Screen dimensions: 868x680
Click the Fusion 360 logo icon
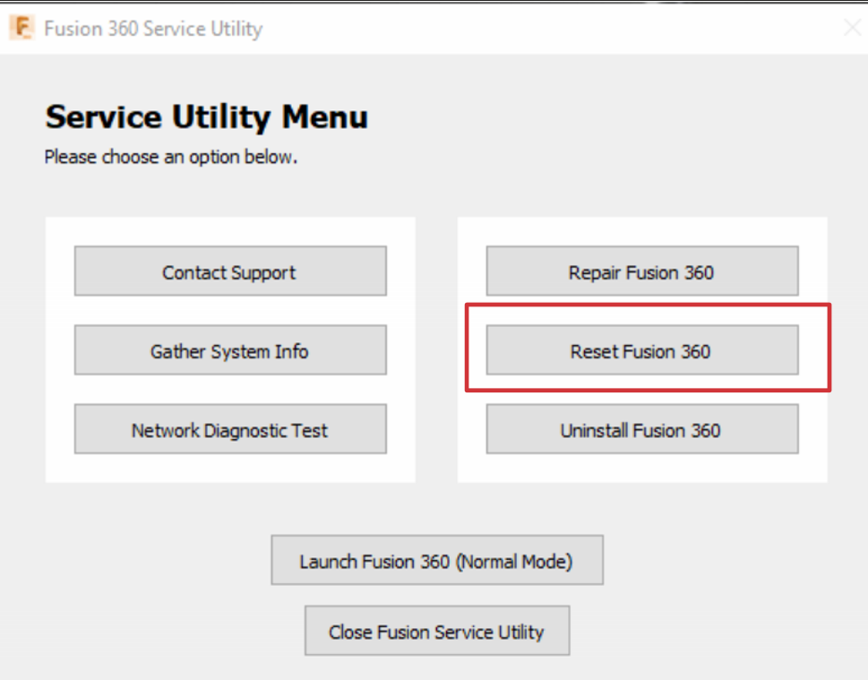(x=21, y=28)
